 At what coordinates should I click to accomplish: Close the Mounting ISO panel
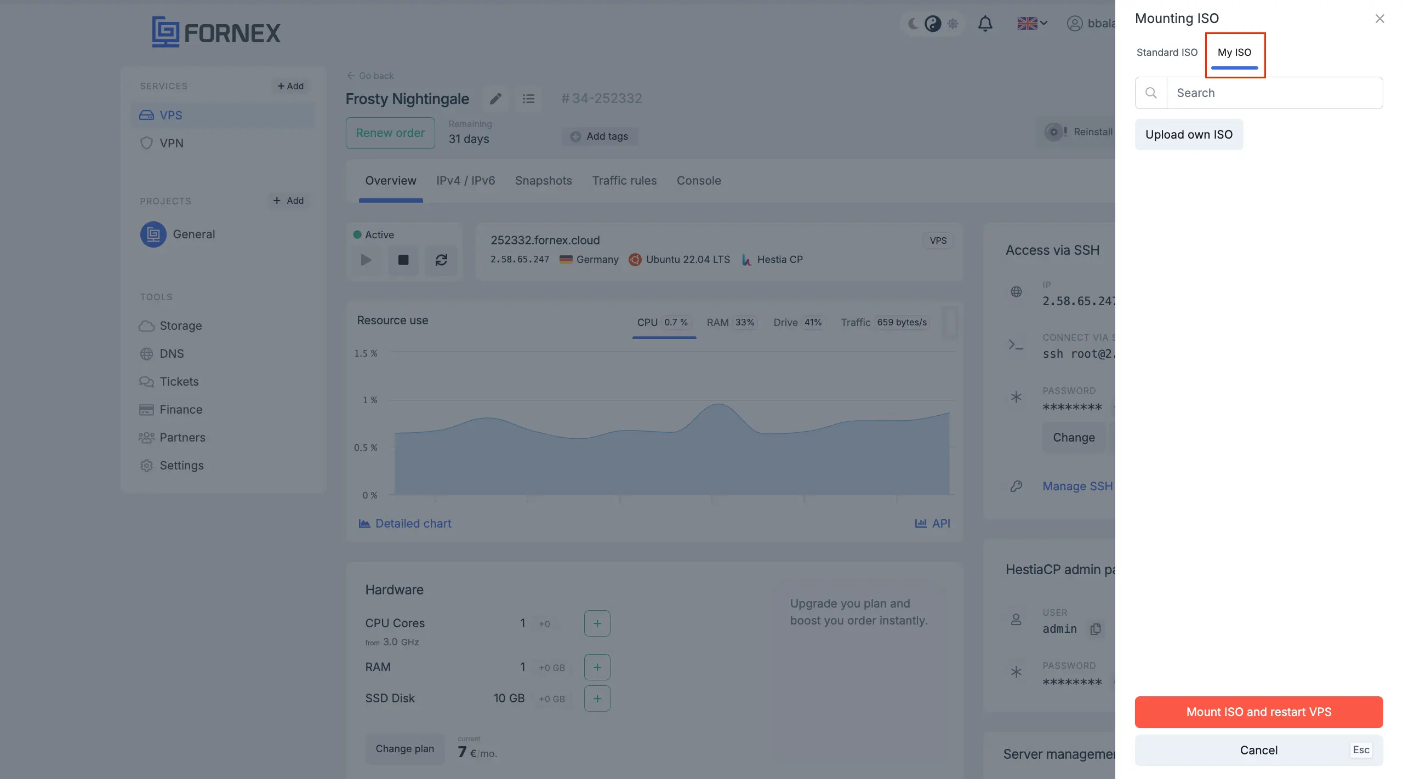coord(1379,19)
